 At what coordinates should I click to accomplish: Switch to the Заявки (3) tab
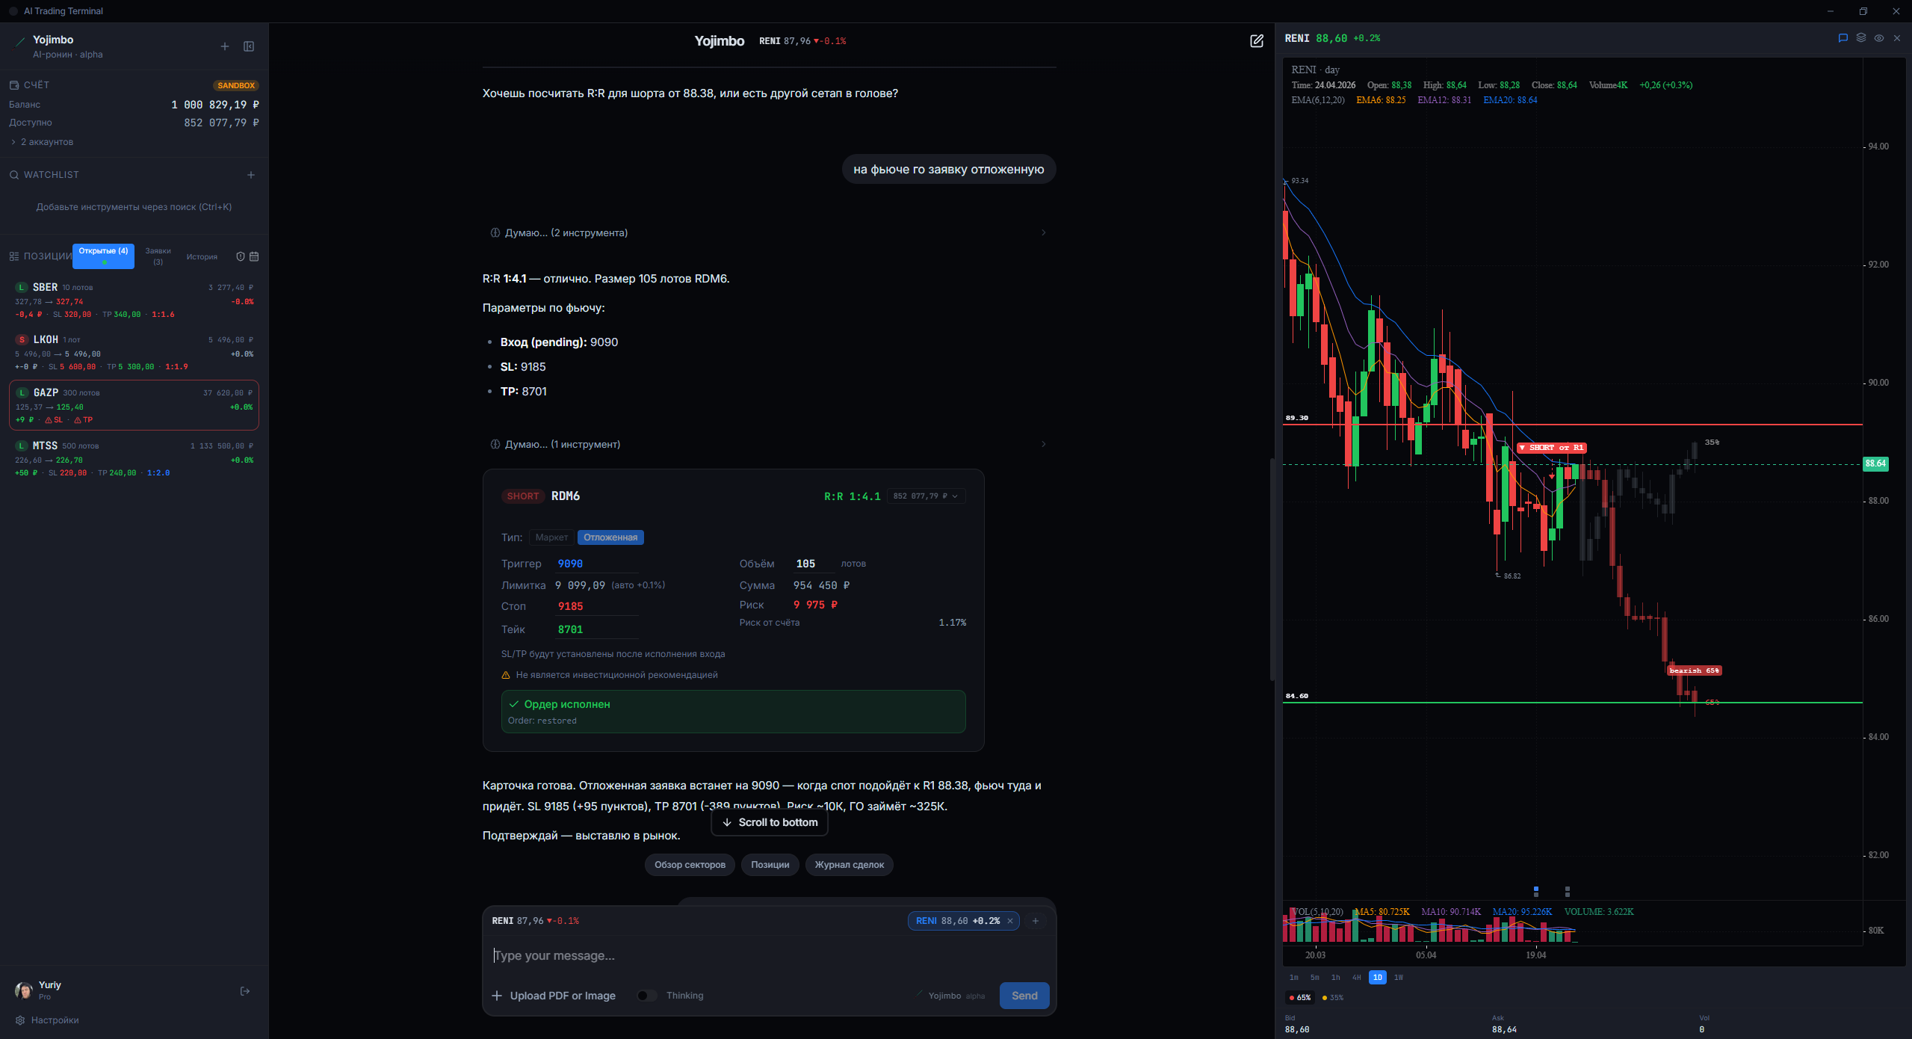(158, 256)
